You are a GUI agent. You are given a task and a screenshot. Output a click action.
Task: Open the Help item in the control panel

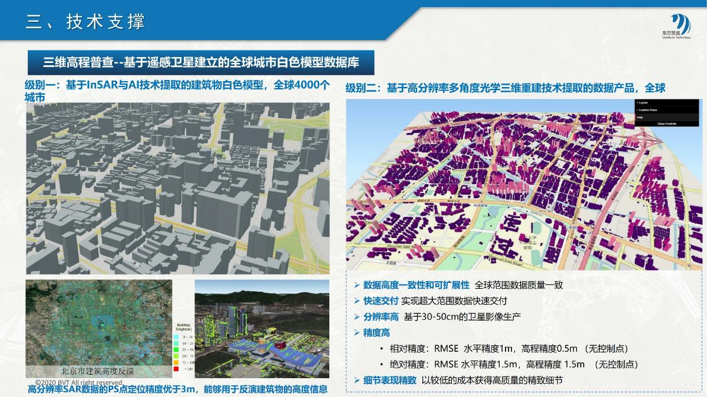[640, 117]
